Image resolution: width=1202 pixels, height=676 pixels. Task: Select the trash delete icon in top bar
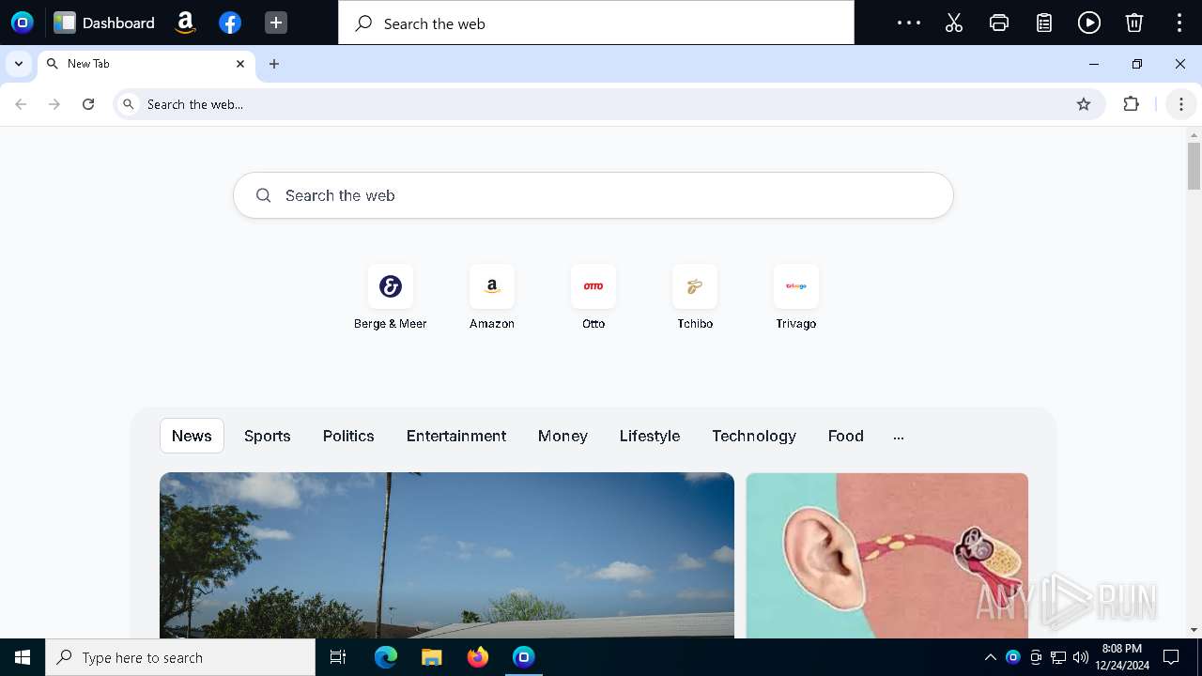1134,23
